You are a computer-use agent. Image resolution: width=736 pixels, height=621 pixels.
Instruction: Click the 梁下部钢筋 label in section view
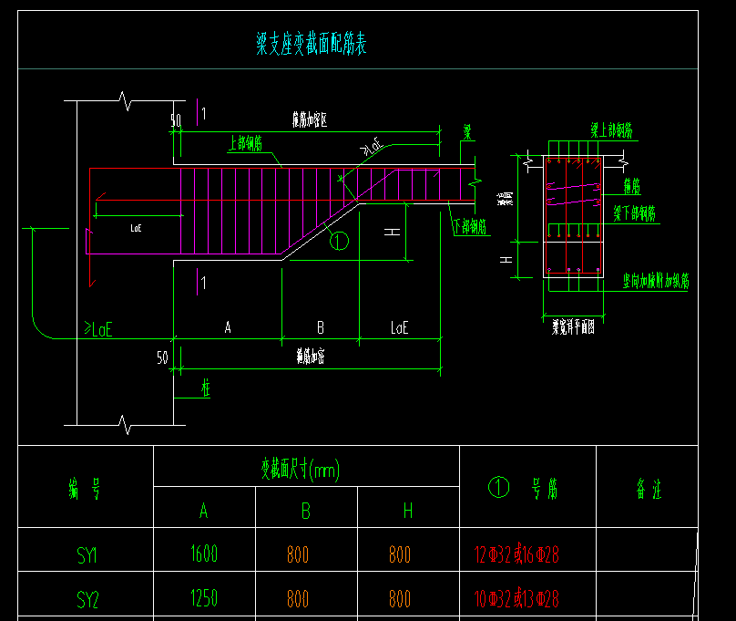[634, 213]
